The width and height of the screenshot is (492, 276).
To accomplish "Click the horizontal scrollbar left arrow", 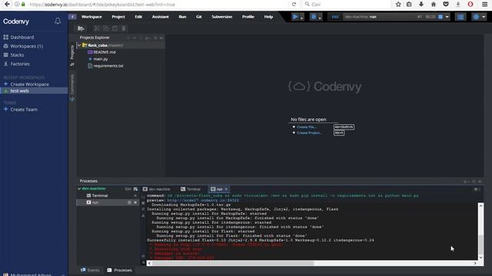I will tap(149, 263).
